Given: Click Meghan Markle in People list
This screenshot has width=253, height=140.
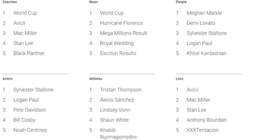Looking at the screenshot, I should [x=204, y=13].
